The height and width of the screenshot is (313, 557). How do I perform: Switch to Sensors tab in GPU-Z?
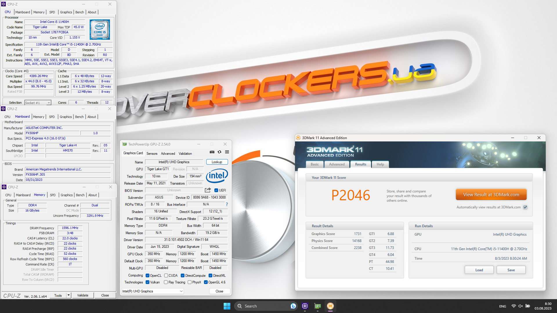pos(152,154)
